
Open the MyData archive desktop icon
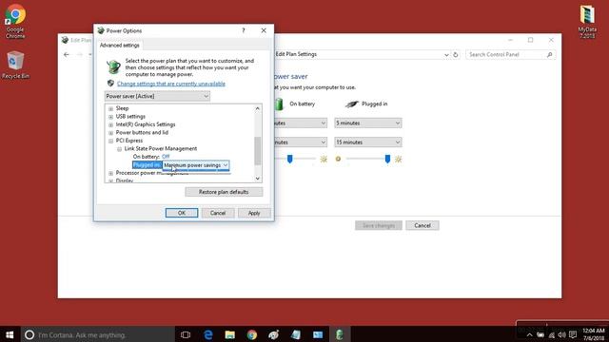pos(587,21)
